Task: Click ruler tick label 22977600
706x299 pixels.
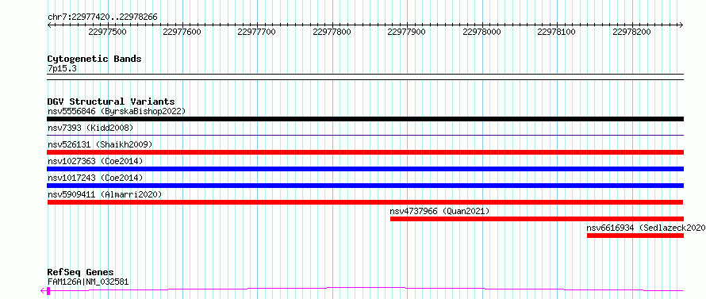Action: pyautogui.click(x=182, y=32)
